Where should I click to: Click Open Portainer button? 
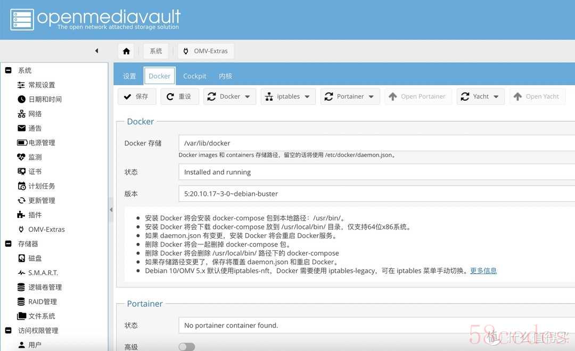(418, 96)
